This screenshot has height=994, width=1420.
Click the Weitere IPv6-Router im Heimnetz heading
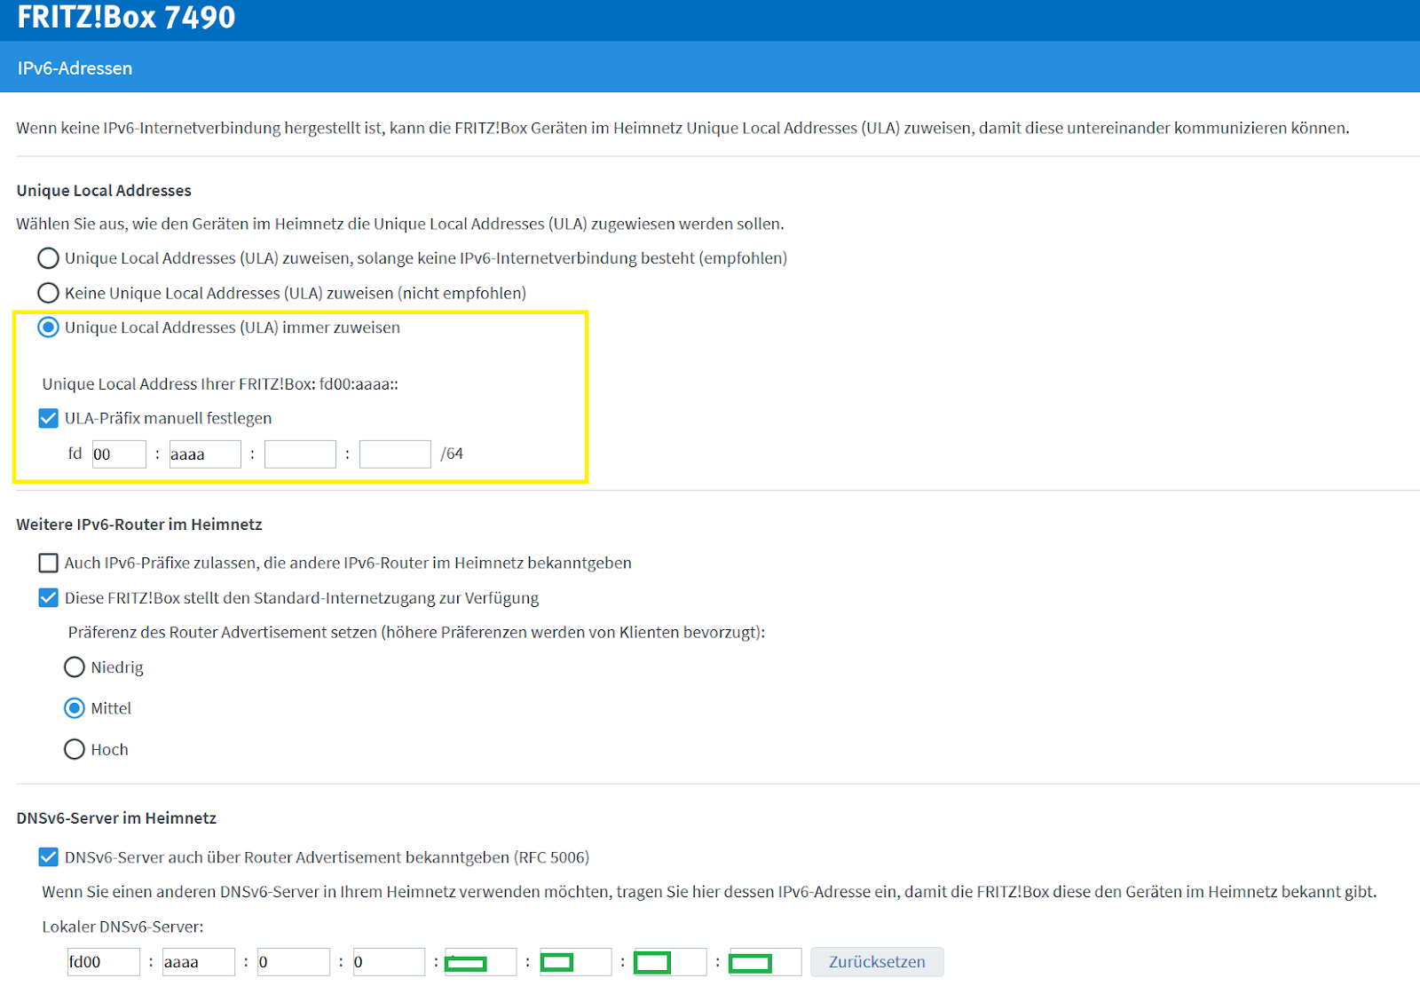point(139,525)
